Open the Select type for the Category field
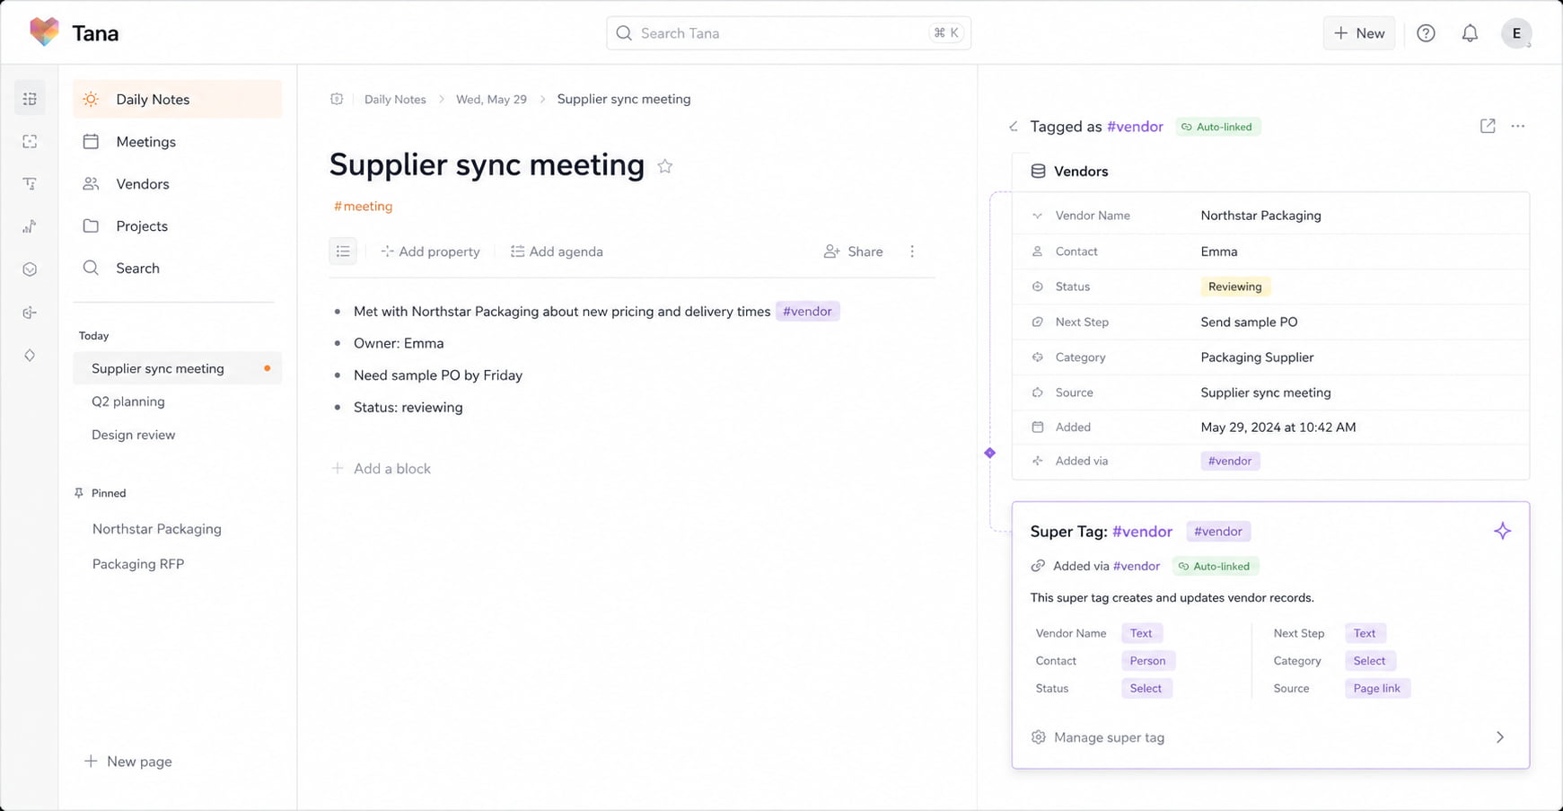The height and width of the screenshot is (811, 1563). coord(1369,660)
